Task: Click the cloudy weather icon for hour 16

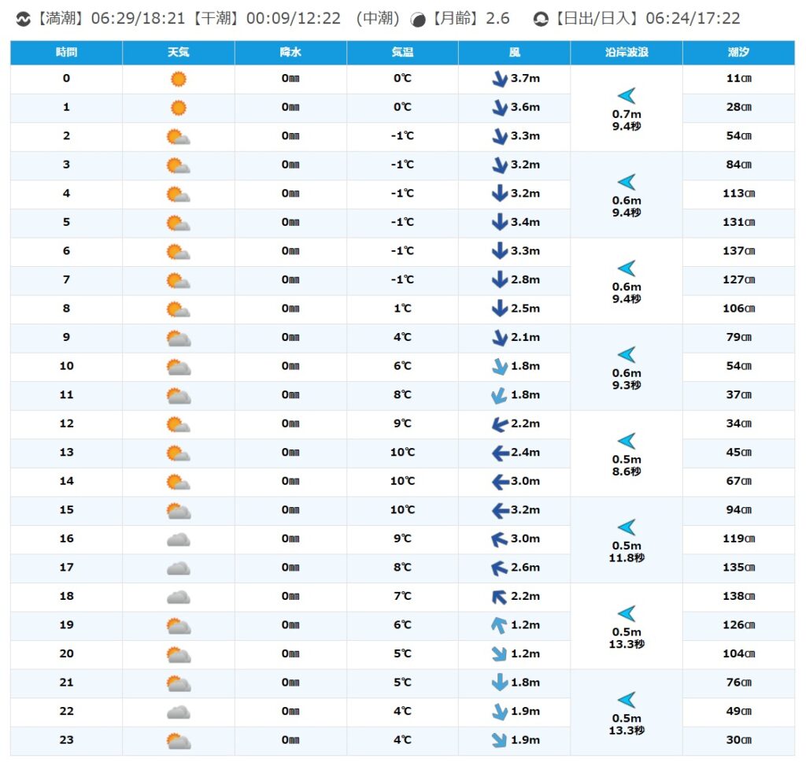Action: (x=179, y=539)
